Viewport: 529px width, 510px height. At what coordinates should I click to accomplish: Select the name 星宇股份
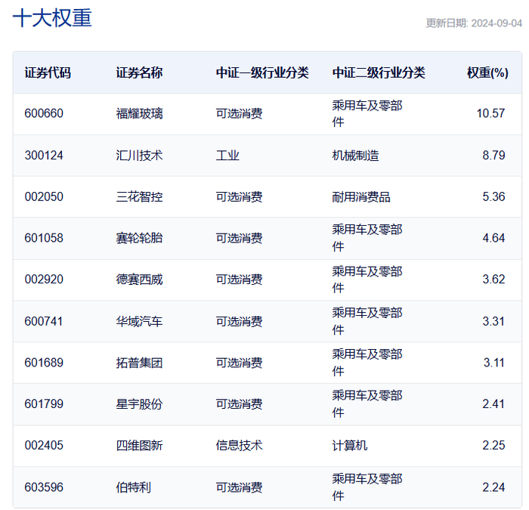tap(139, 404)
